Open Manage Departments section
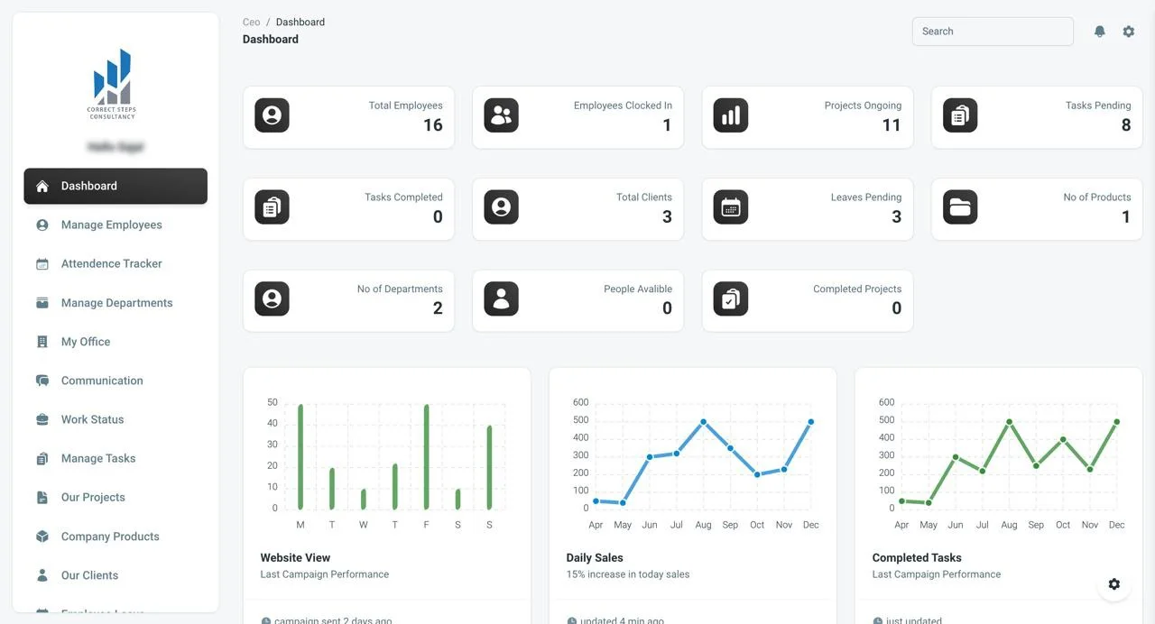The width and height of the screenshot is (1155, 624). (x=116, y=303)
